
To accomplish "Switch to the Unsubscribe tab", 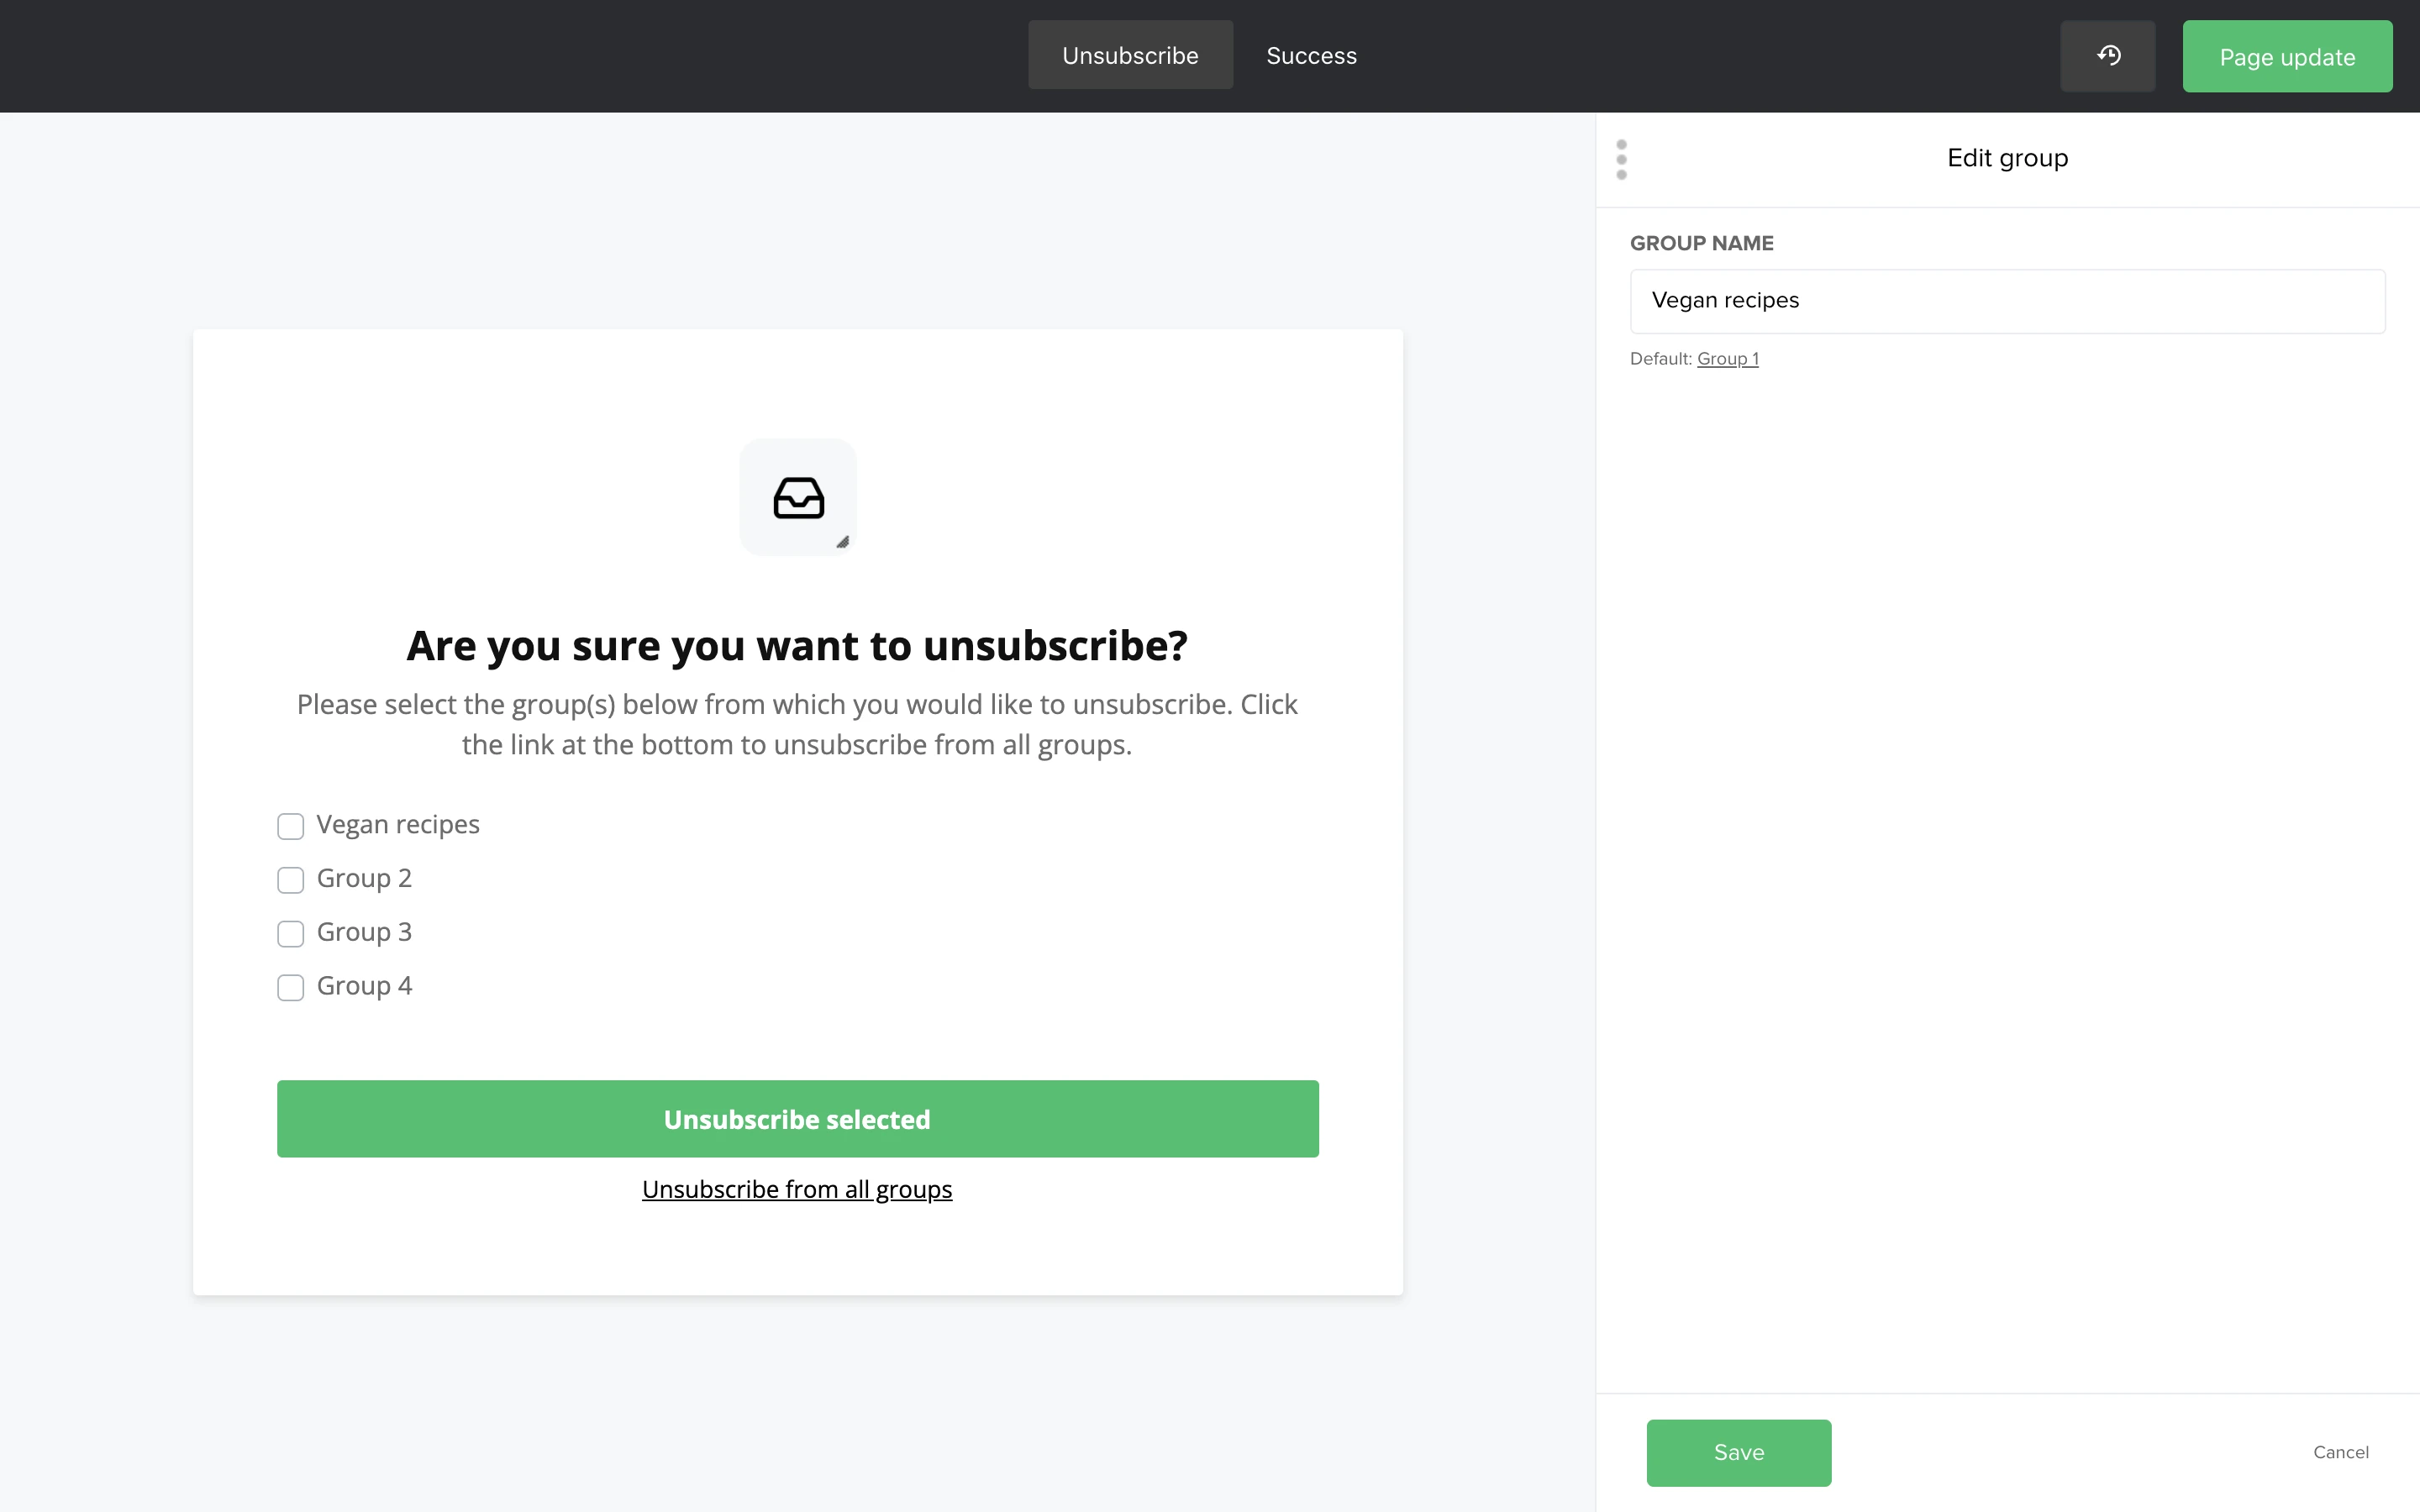I will click(x=1130, y=56).
